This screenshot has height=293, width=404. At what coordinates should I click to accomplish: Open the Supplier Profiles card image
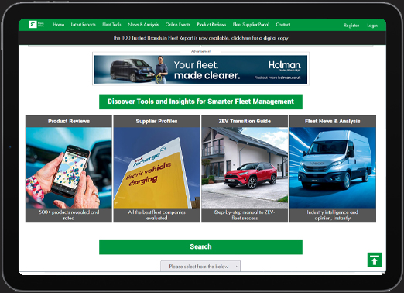(156, 167)
